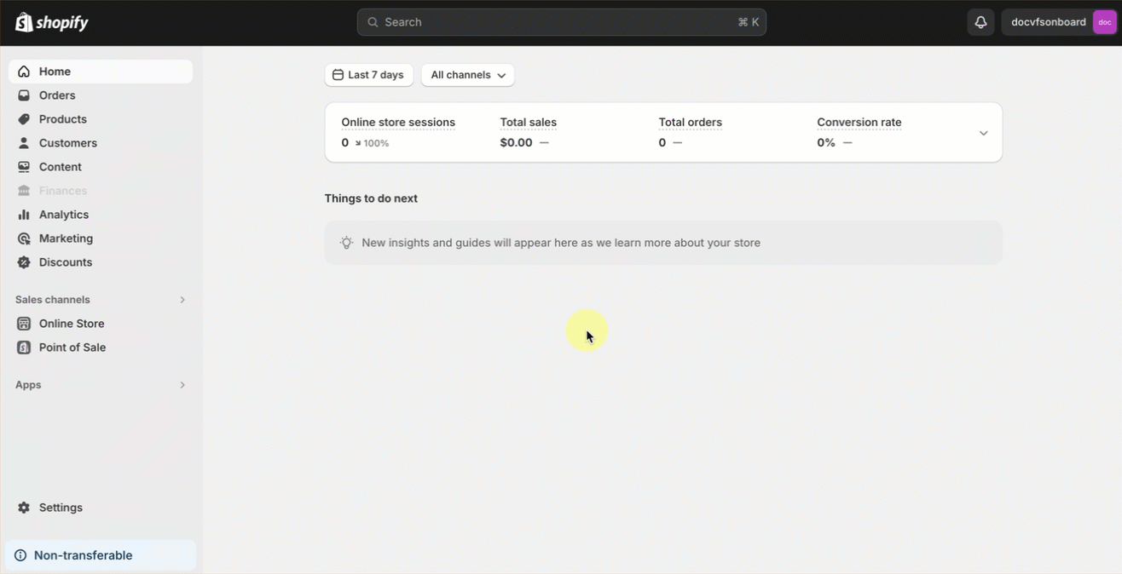Click the Products tag icon
This screenshot has height=574, width=1122.
coord(24,119)
